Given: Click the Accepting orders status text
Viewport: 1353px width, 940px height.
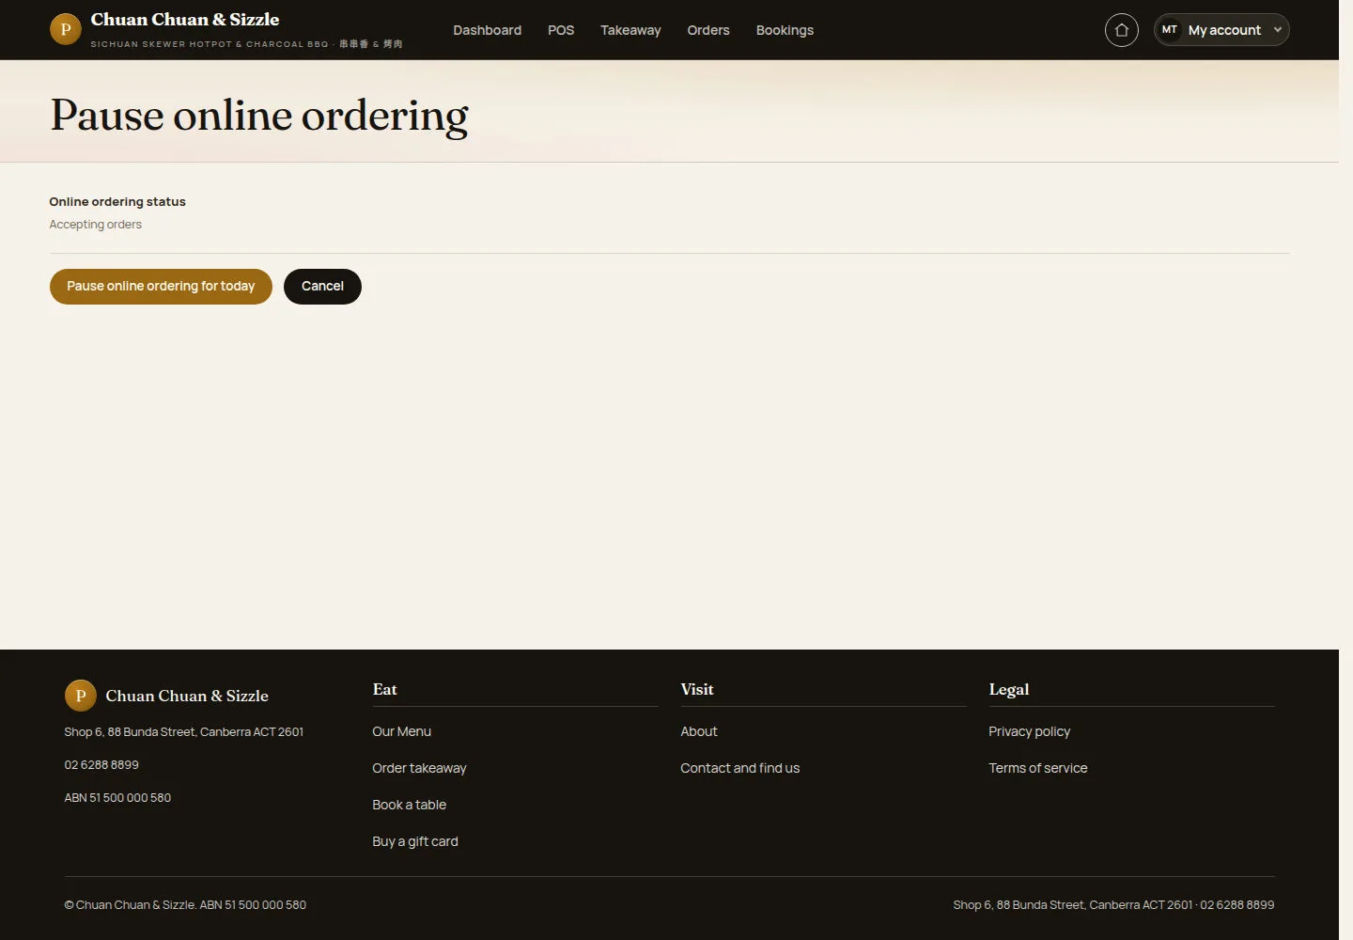Looking at the screenshot, I should pyautogui.click(x=96, y=225).
